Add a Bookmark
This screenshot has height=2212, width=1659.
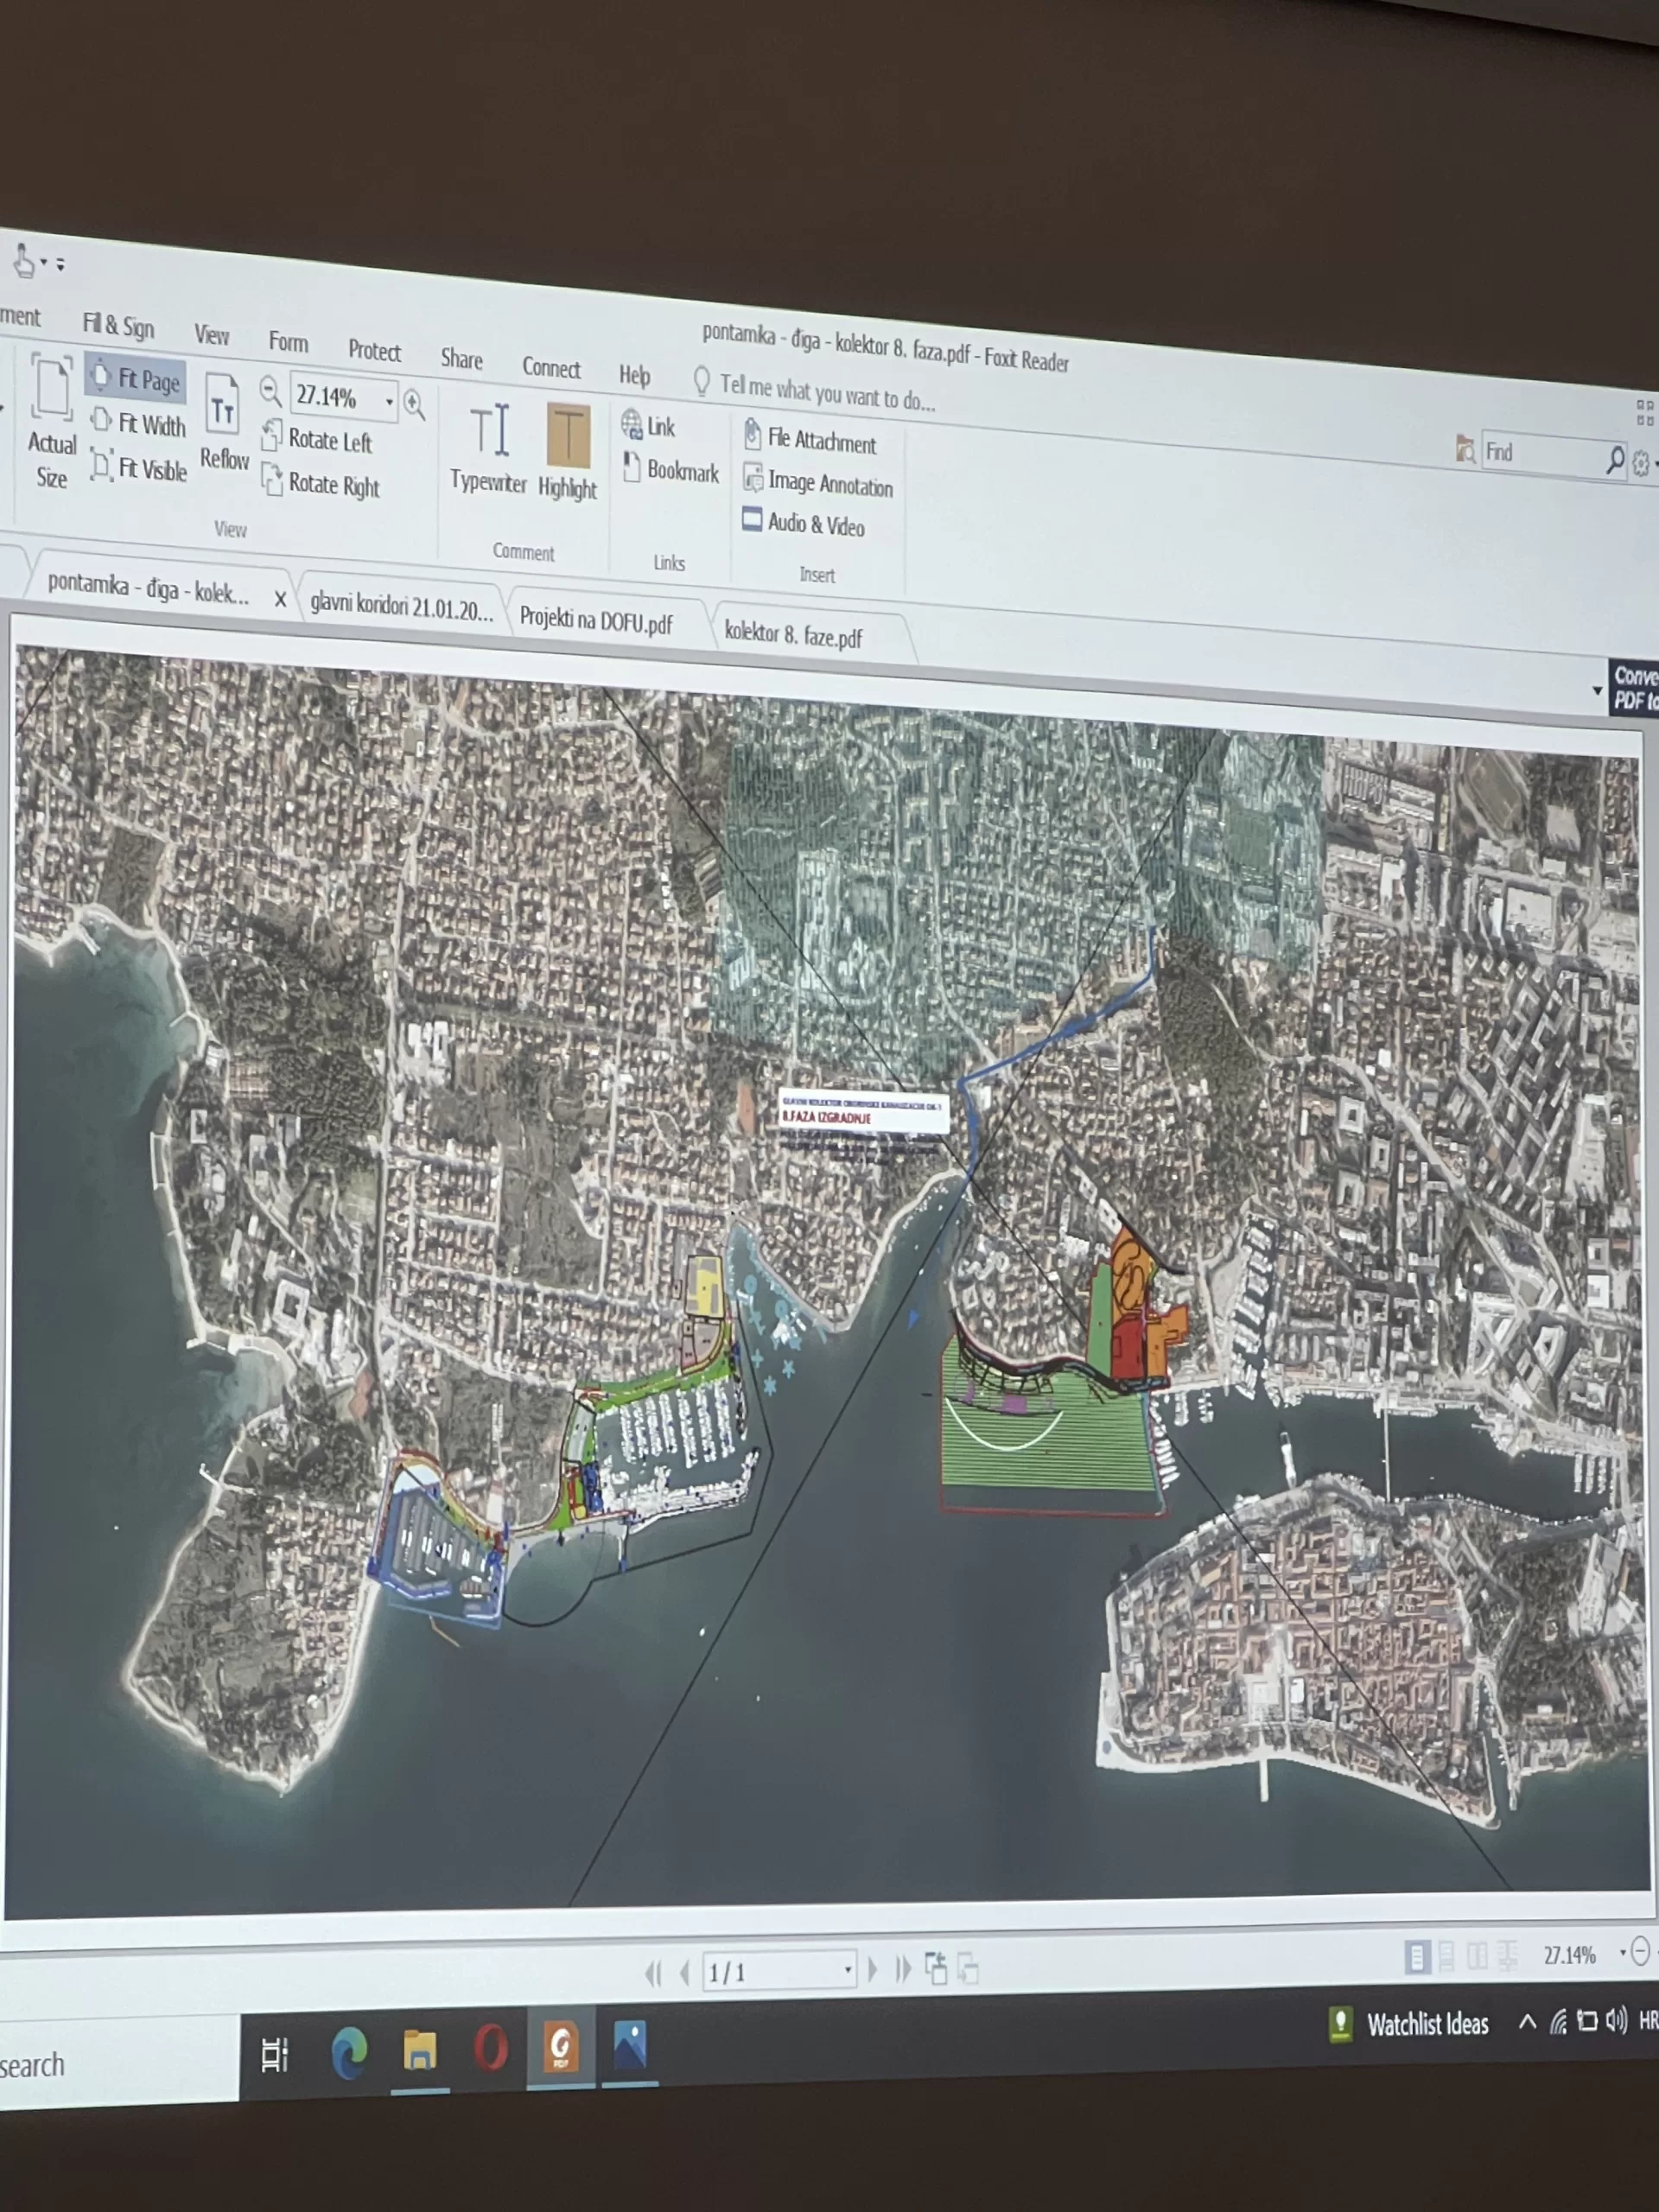[671, 469]
